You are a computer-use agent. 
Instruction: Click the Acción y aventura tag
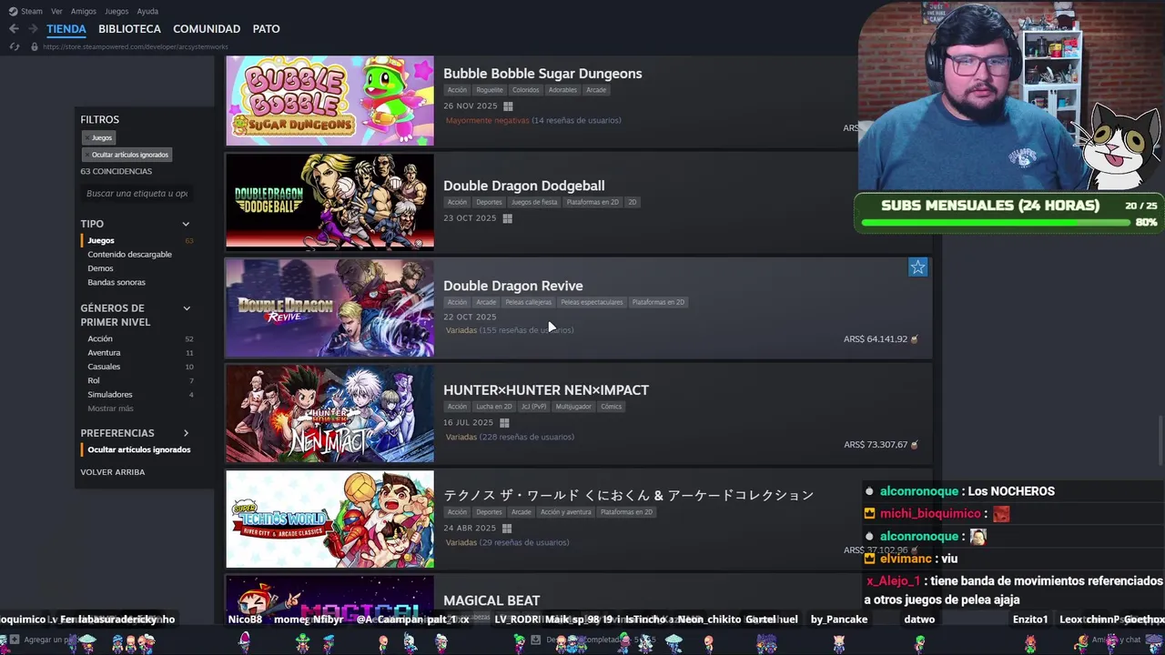566,512
